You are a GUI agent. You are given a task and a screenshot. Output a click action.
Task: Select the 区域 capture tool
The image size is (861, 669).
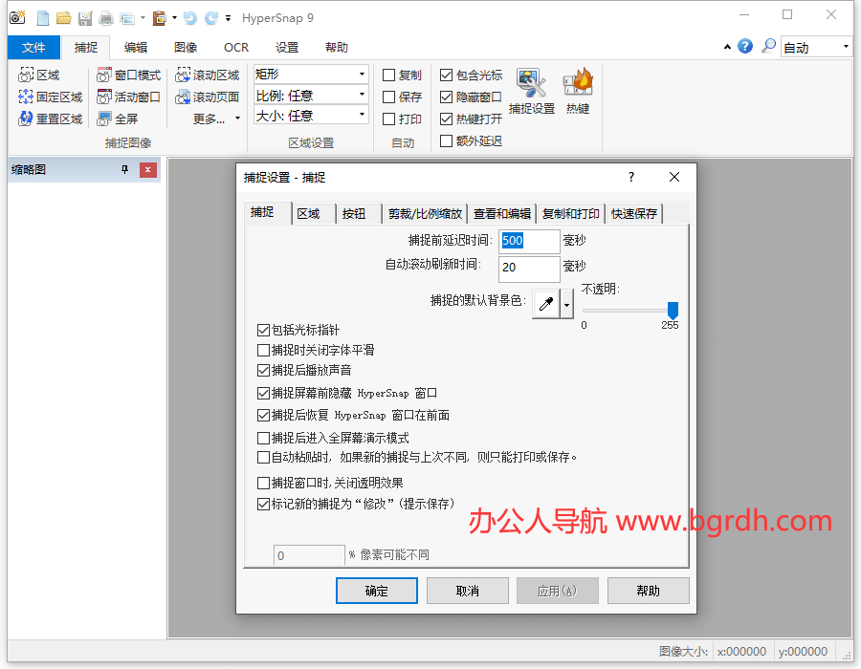click(40, 75)
